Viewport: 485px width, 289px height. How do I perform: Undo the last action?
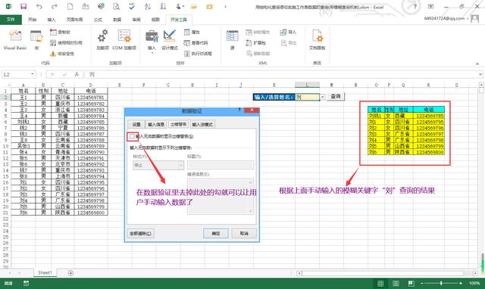(39, 6)
